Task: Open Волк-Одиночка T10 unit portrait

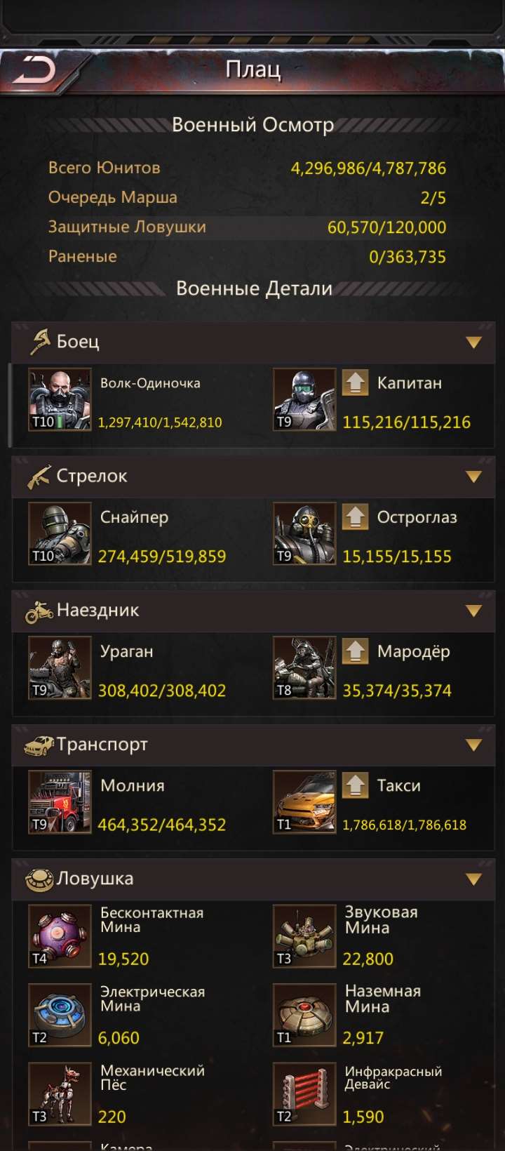Action: pos(60,399)
